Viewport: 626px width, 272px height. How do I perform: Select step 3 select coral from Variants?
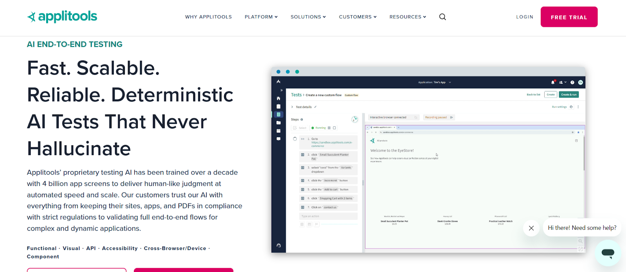click(x=328, y=170)
